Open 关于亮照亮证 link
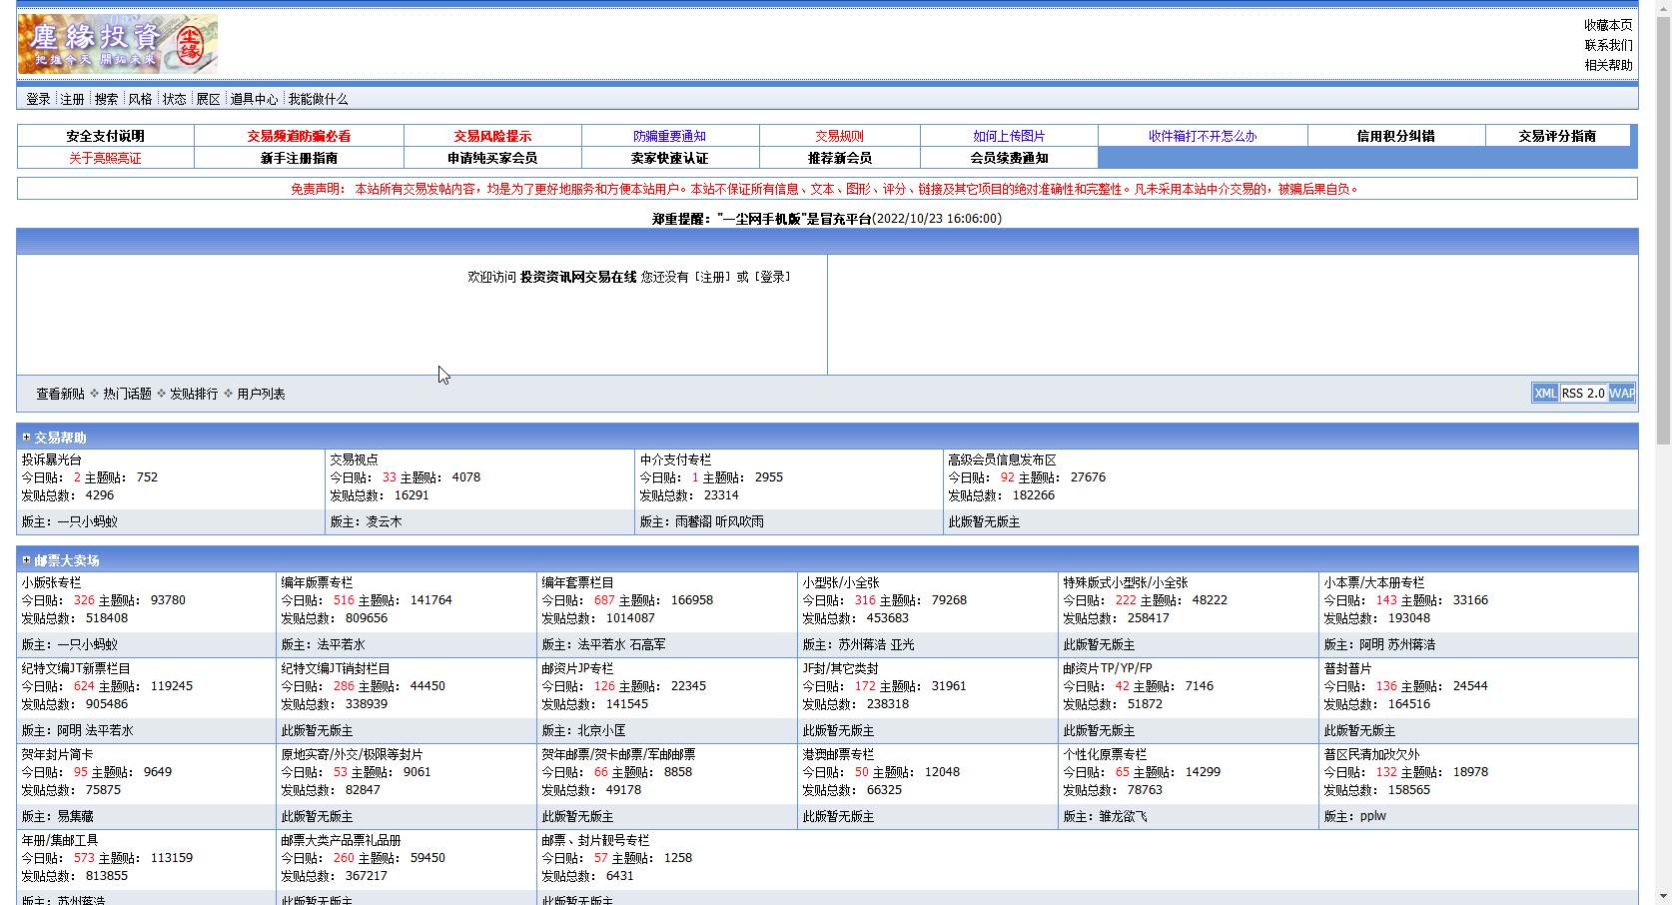 [x=105, y=158]
